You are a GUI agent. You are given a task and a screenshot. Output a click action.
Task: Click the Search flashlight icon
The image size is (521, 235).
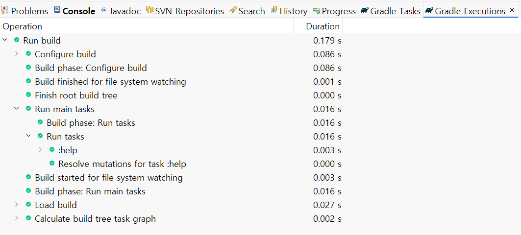tap(233, 10)
